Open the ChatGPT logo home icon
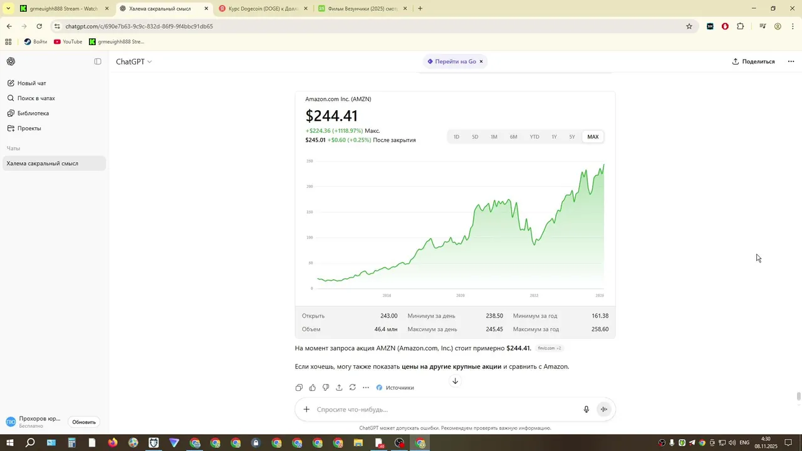The image size is (802, 451). (11, 61)
